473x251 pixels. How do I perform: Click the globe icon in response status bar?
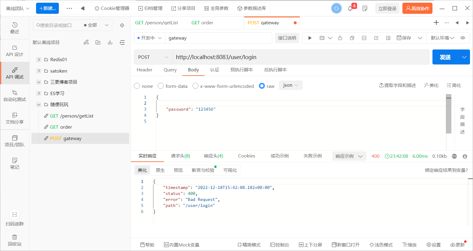454,156
